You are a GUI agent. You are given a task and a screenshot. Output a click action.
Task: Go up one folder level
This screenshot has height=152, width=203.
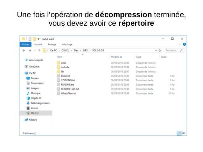[39, 50]
